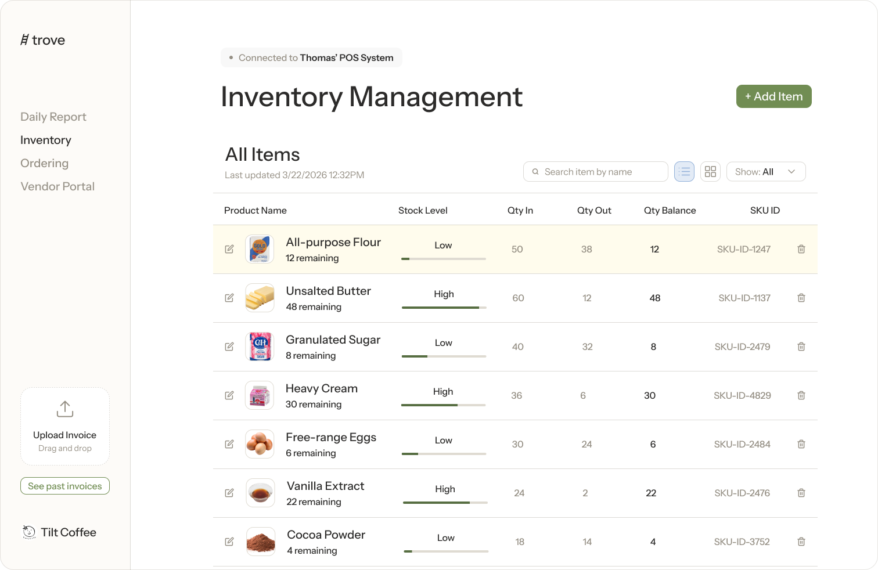The image size is (878, 570).
Task: Click Unsalted Butter stock level bar
Action: pyautogui.click(x=444, y=307)
